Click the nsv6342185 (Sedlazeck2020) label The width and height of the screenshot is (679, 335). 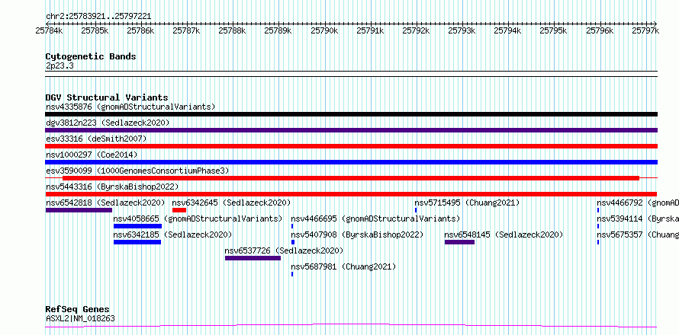(x=172, y=234)
